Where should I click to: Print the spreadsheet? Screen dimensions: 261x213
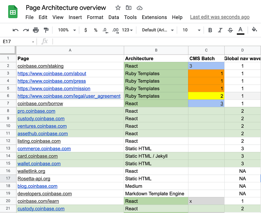pos(36,30)
